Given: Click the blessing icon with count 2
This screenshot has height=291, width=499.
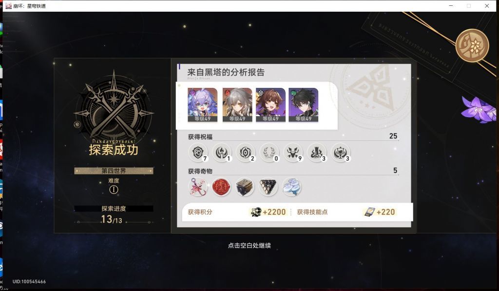Looking at the screenshot, I should tap(246, 153).
